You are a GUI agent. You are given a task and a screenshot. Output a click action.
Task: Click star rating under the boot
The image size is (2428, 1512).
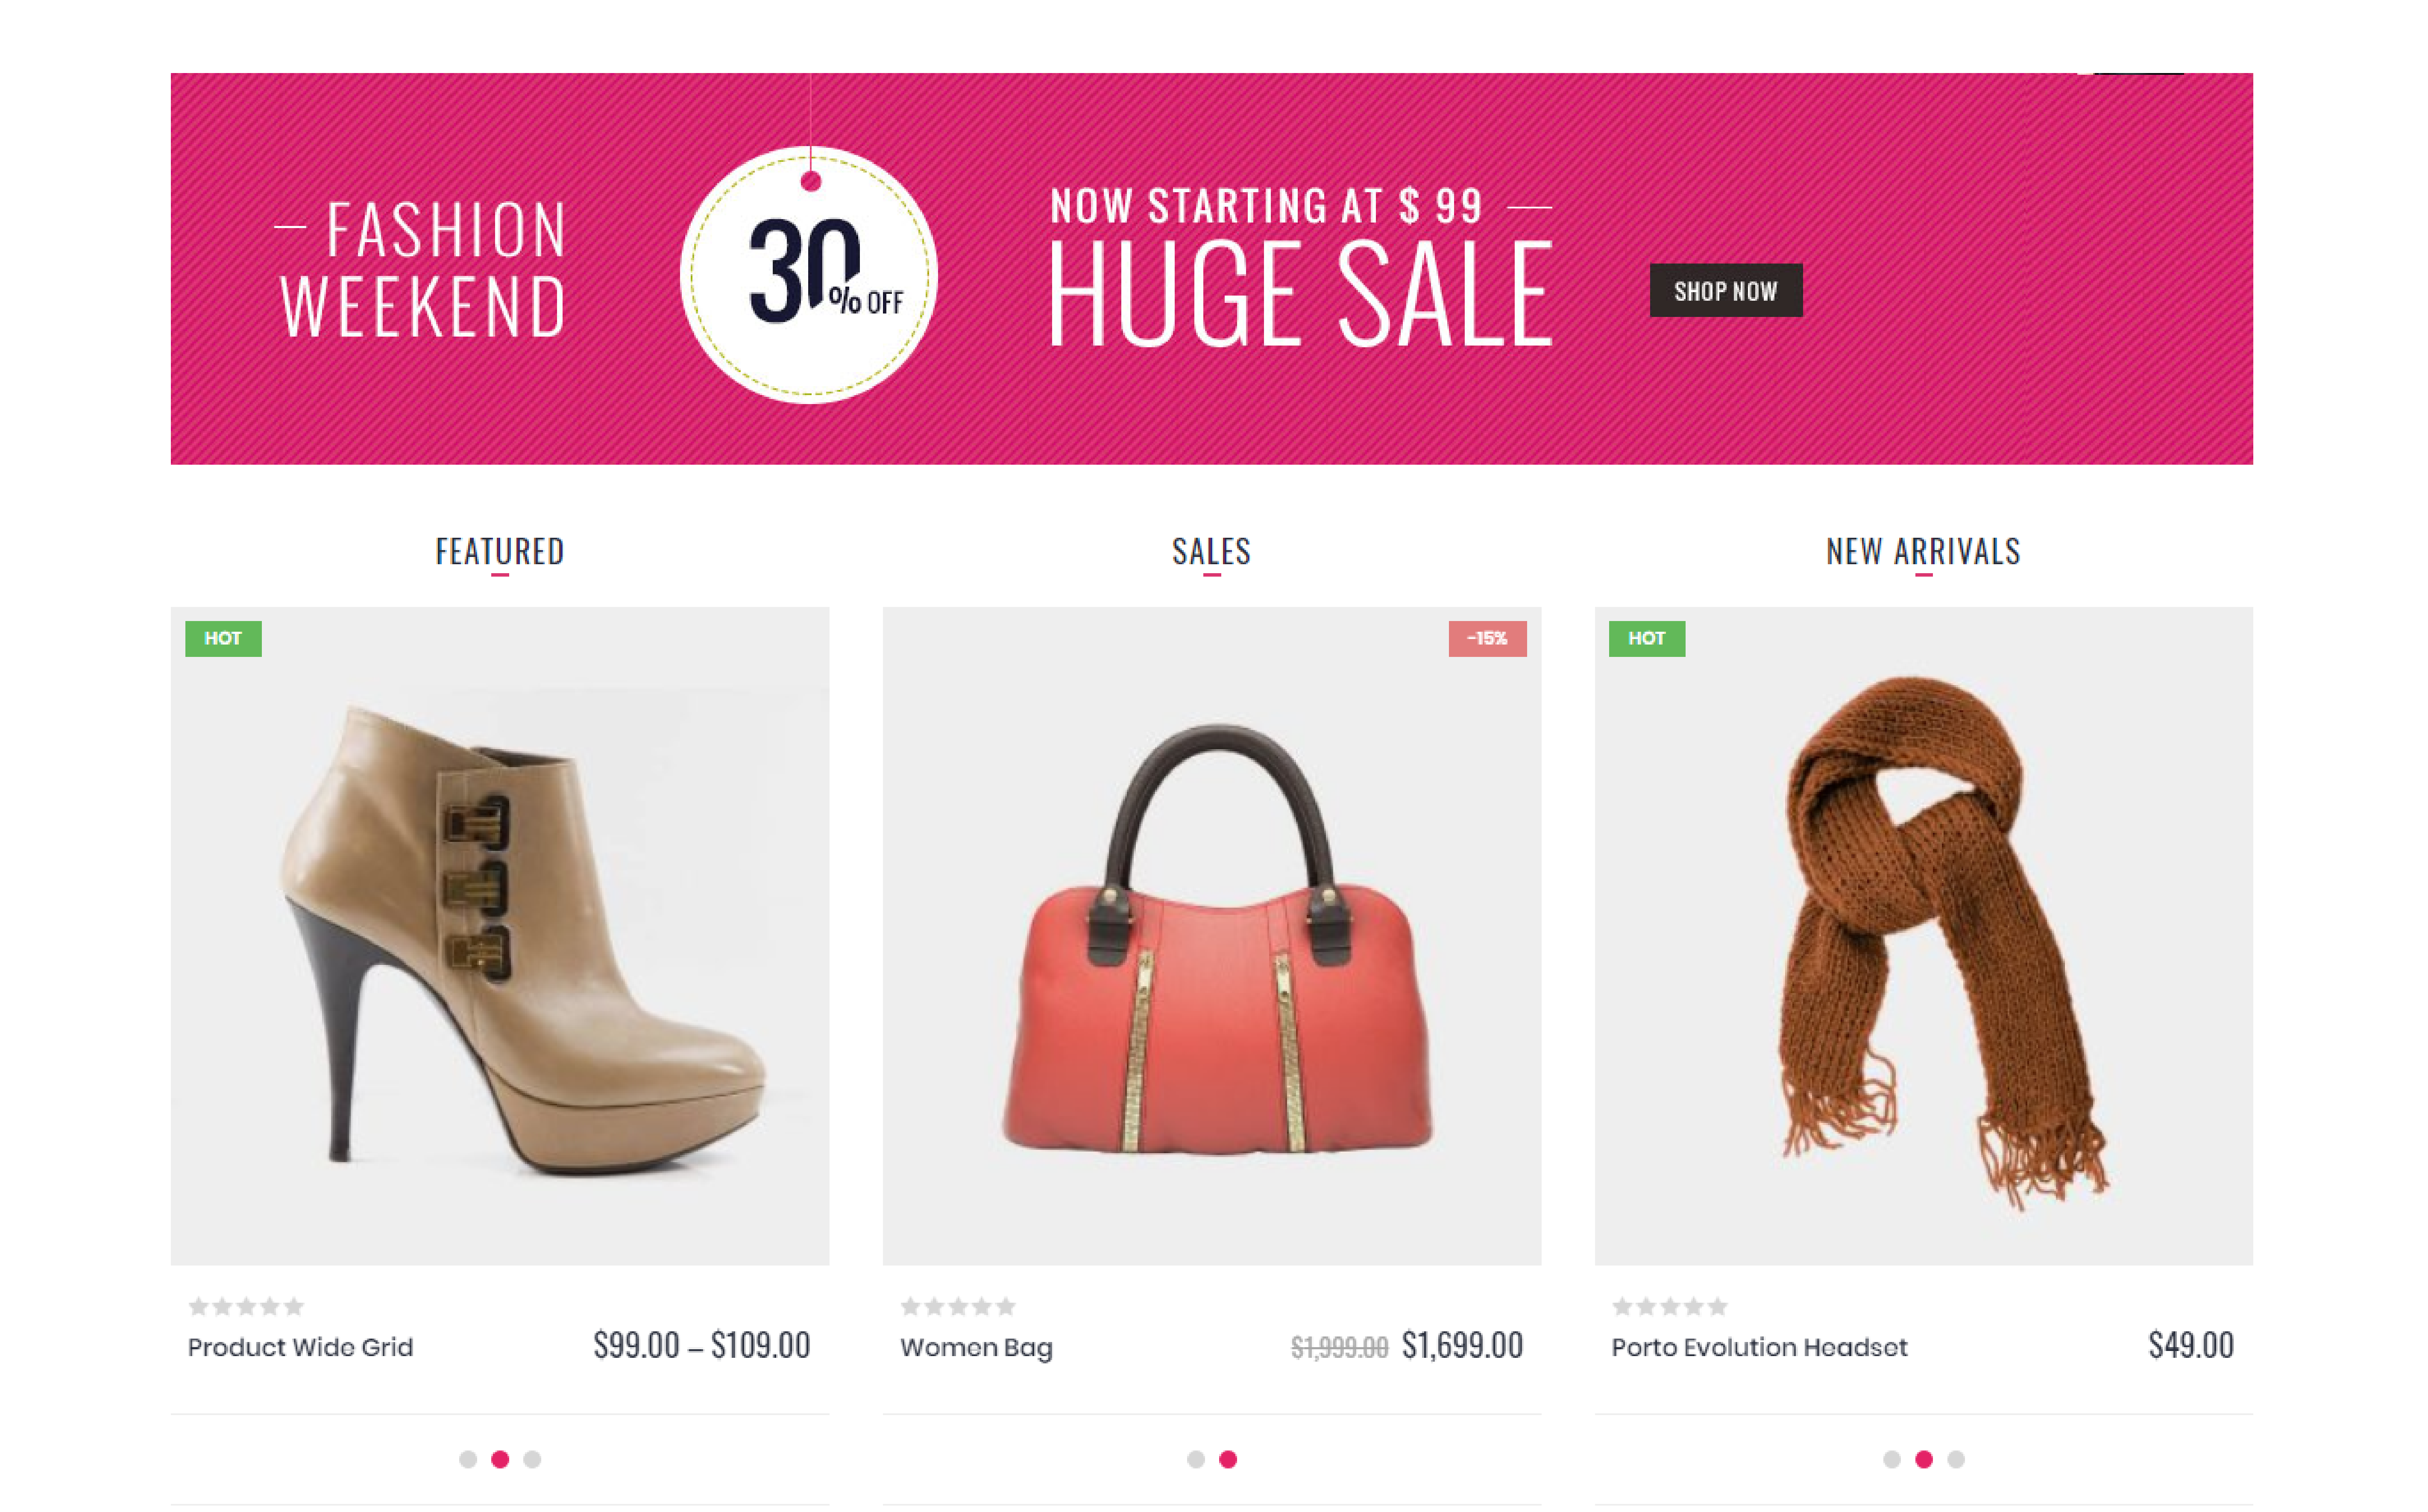point(246,1306)
